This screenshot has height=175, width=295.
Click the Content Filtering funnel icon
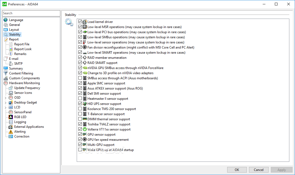coord(6,73)
